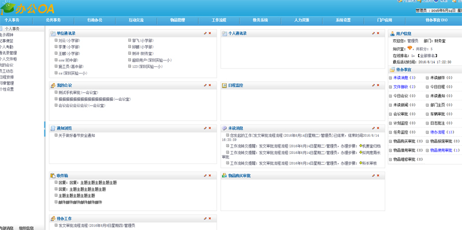The image size is (462, 230).
Task: Select 通讯录管理 in the left sidebar
Action: [9, 53]
